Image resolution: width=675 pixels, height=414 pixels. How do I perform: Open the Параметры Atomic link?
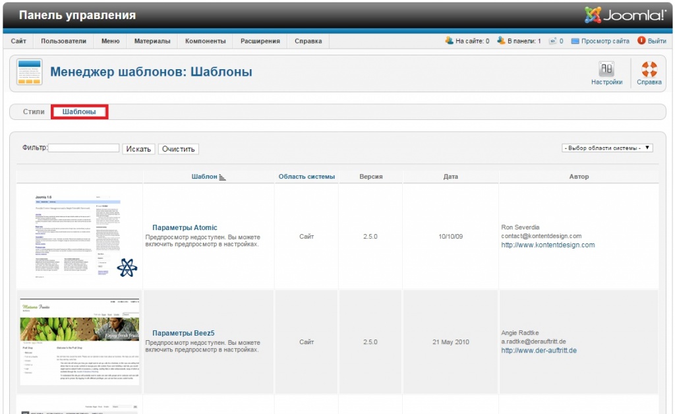(x=185, y=227)
